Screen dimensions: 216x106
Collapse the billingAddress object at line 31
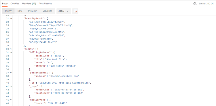click(11, 52)
